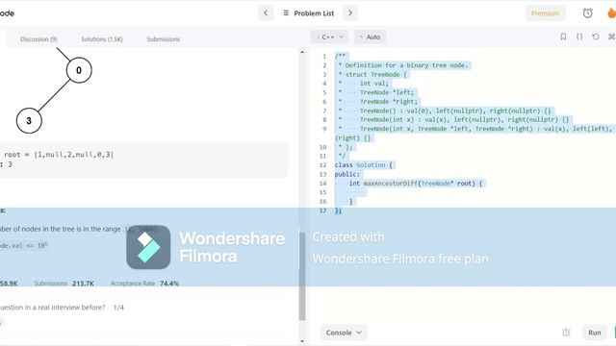Open the Problem List menu

tap(308, 13)
